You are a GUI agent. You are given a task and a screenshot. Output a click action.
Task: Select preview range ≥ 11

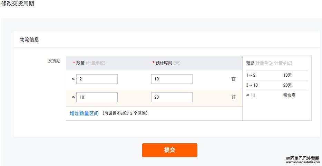pyautogui.click(x=251, y=95)
